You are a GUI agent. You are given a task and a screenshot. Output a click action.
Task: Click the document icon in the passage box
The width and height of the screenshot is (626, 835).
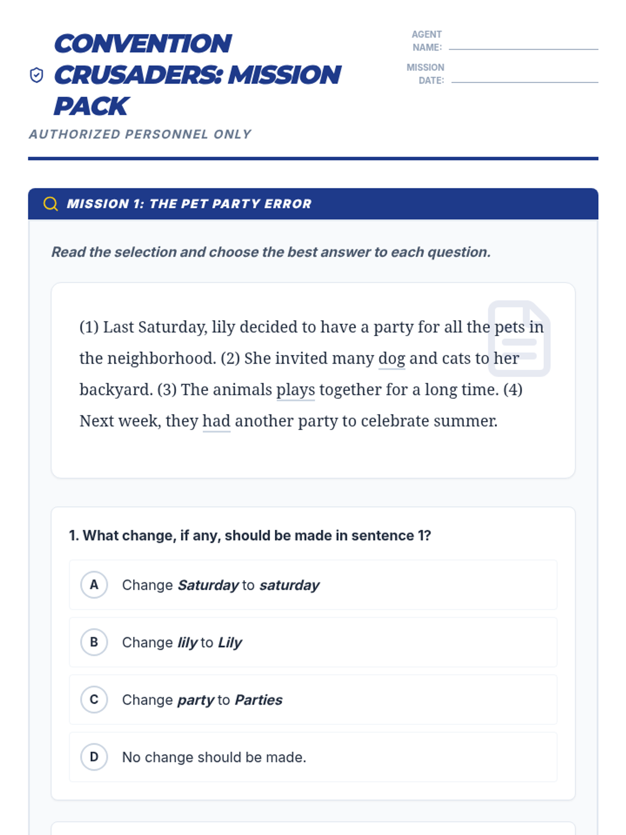pos(519,338)
